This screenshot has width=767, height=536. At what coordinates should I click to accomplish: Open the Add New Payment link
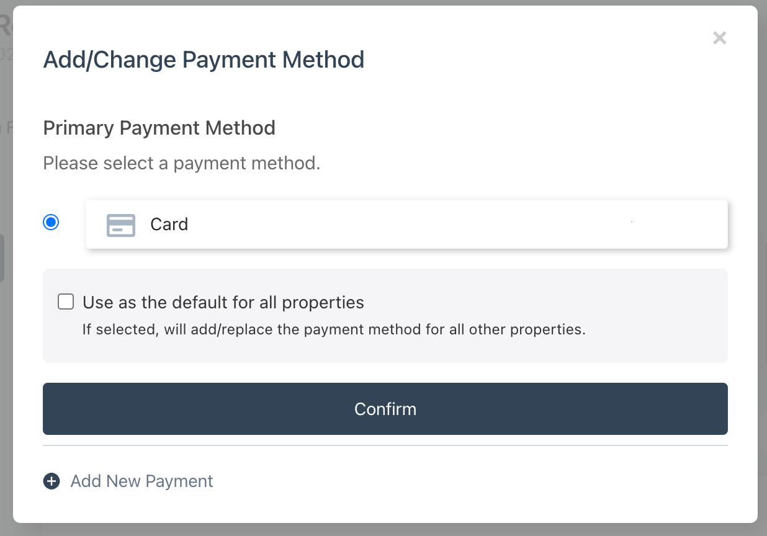coord(142,481)
